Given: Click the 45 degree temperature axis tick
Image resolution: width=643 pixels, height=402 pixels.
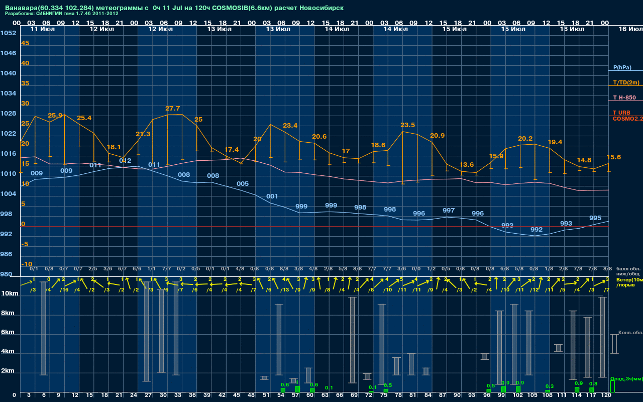Looking at the screenshot, I should [25, 43].
